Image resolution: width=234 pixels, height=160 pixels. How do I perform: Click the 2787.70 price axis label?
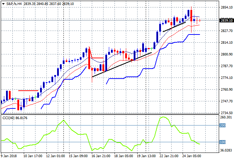tap(227, 66)
